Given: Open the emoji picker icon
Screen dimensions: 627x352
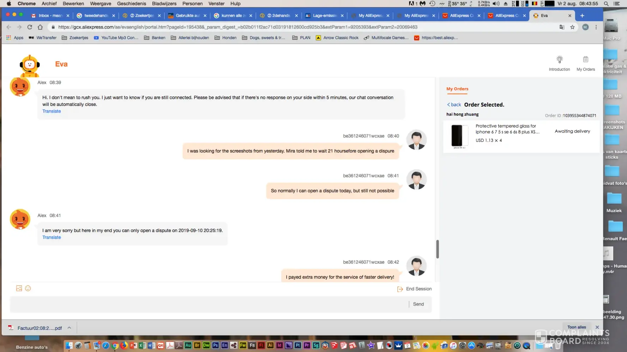Looking at the screenshot, I should click(x=28, y=288).
